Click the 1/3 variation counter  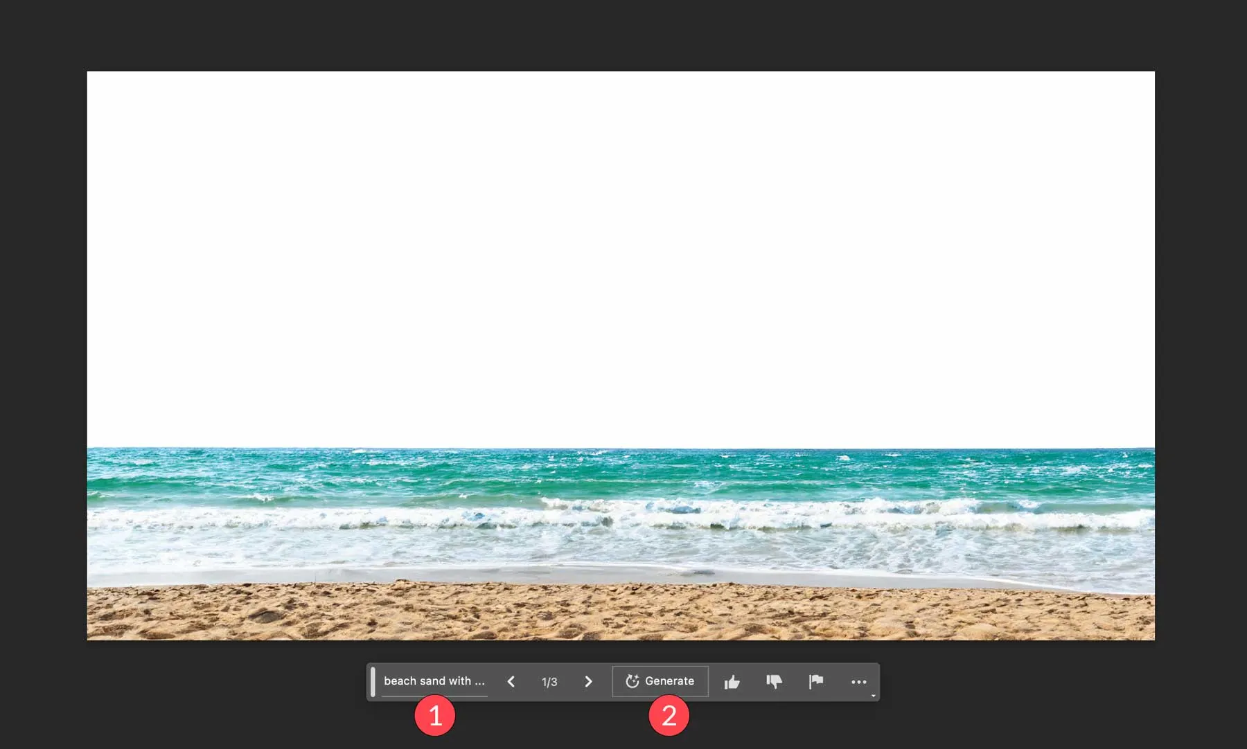(x=549, y=683)
